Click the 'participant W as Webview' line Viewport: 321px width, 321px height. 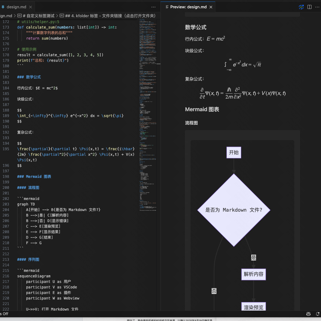tap(52, 298)
